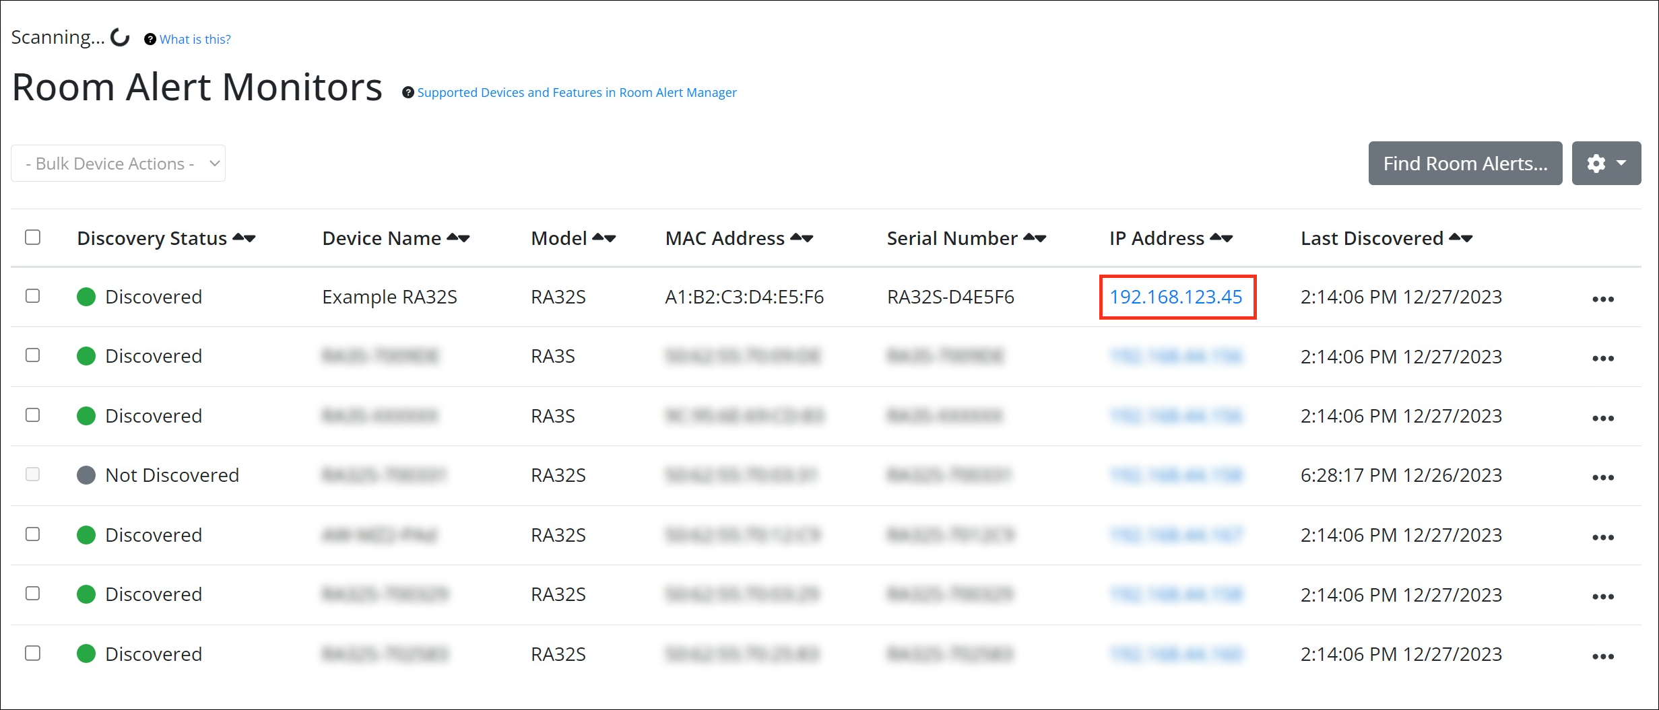Click the help icon beside Supported Devices
This screenshot has width=1659, height=710.
[408, 93]
